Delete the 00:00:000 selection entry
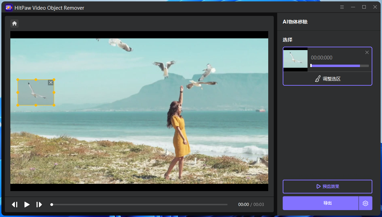The image size is (382, 217). pyautogui.click(x=367, y=53)
